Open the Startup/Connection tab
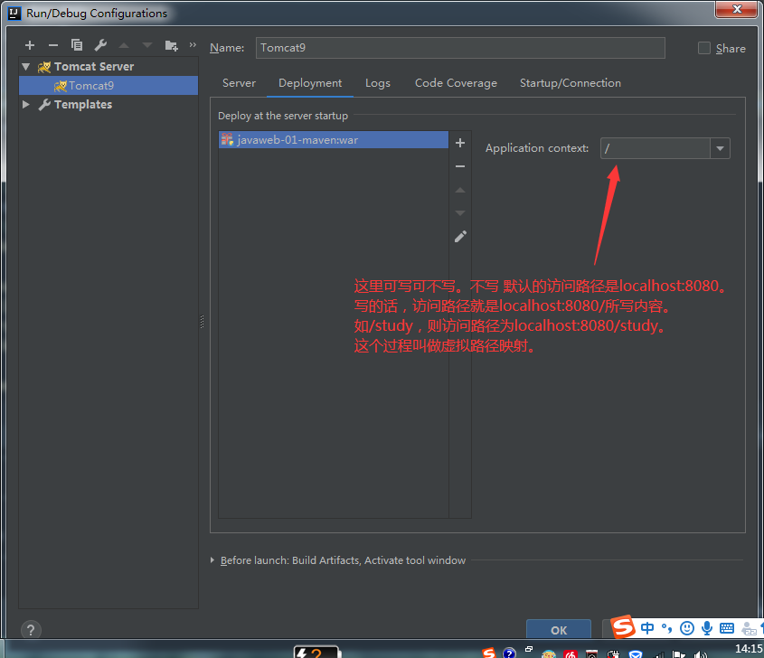The height and width of the screenshot is (658, 764). point(571,83)
